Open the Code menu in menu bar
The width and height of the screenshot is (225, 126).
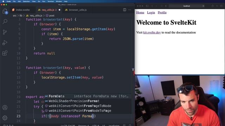[8, 1]
